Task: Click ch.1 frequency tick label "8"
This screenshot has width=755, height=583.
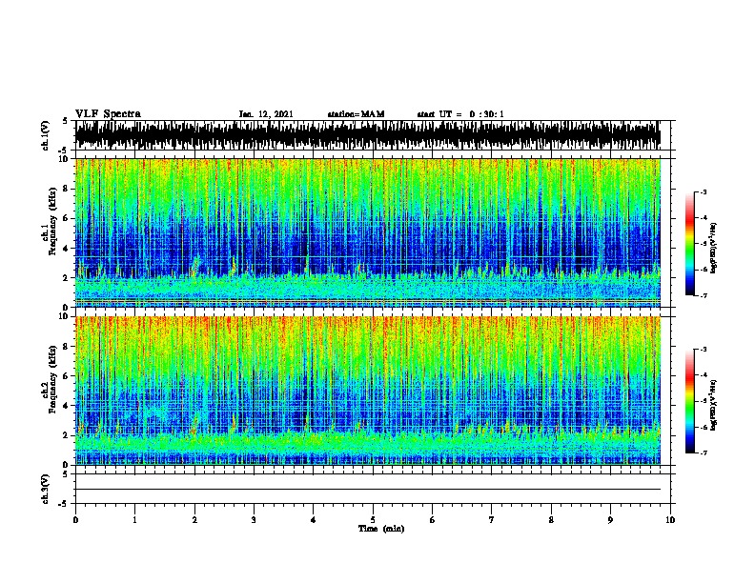Action: click(x=66, y=189)
